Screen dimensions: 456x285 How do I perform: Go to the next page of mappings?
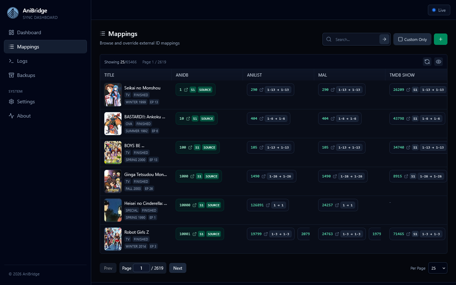click(x=177, y=268)
